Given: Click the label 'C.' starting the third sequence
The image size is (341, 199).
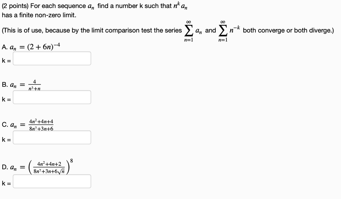Looking at the screenshot, I should [x=4, y=124].
